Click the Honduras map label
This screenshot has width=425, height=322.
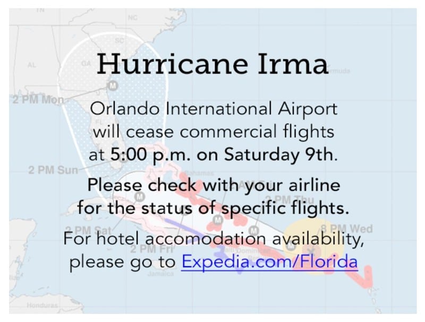[42, 305]
